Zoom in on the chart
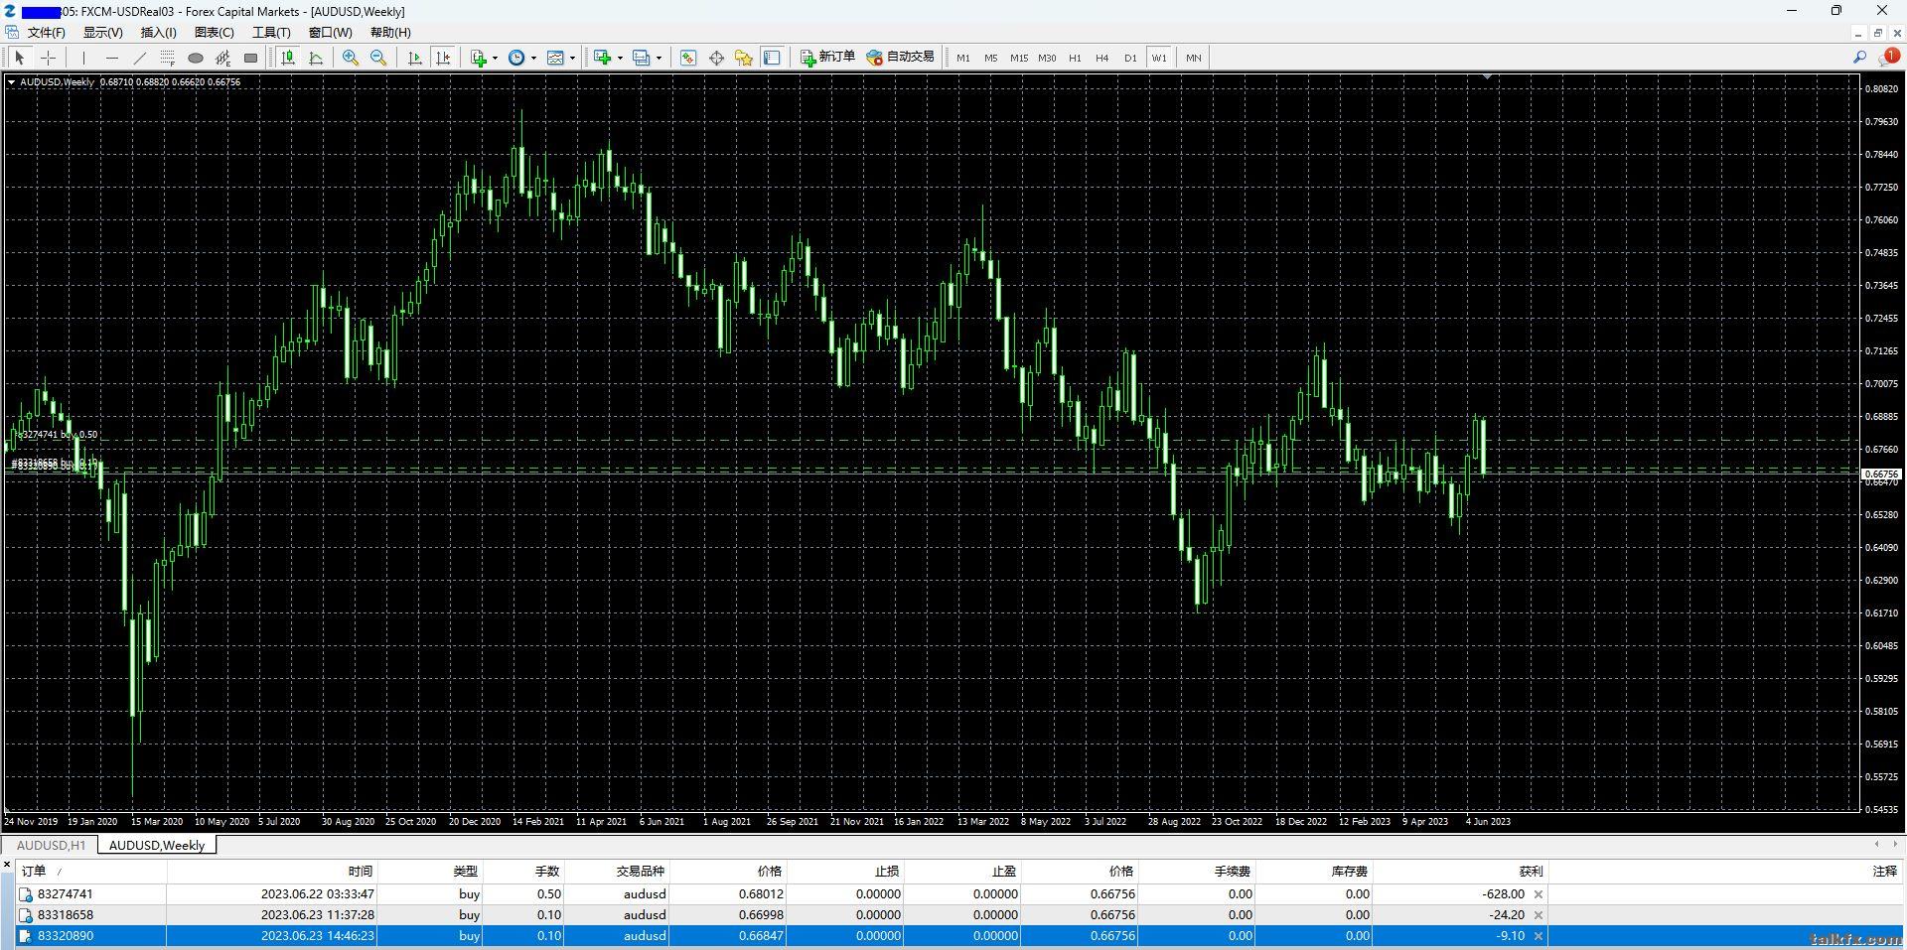The width and height of the screenshot is (1907, 950). coord(351,58)
